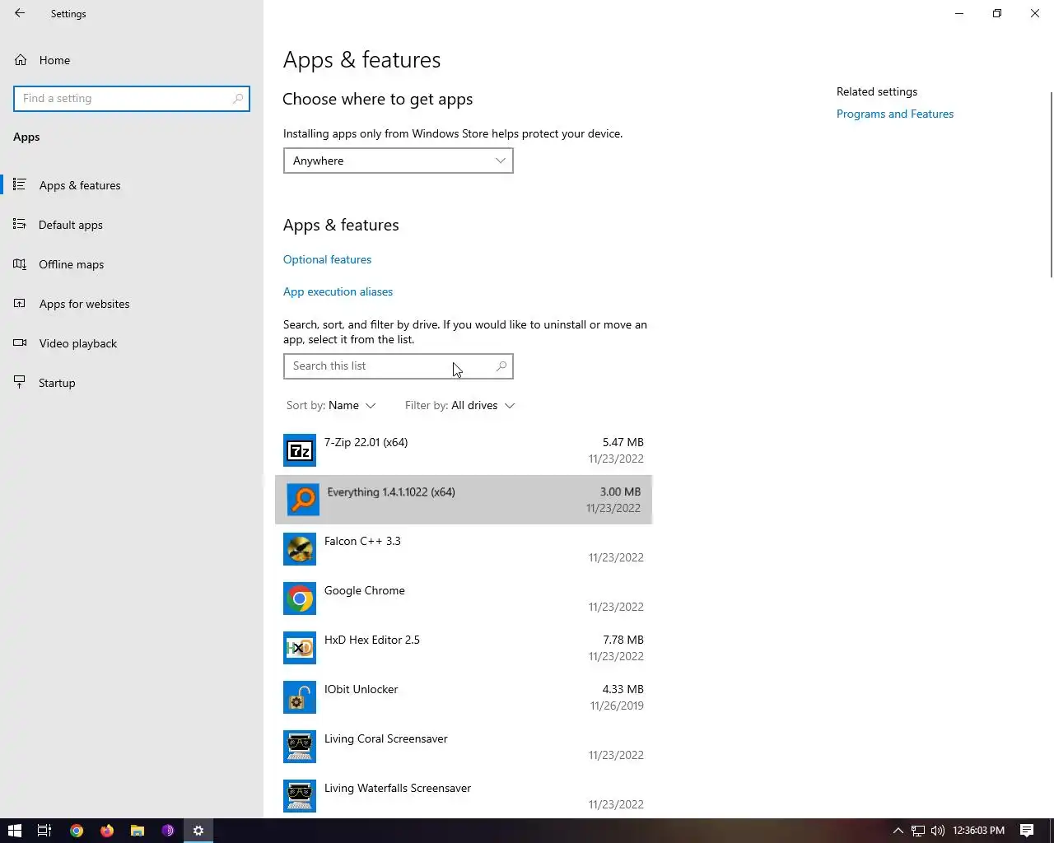This screenshot has width=1054, height=843.
Task: Select Living Coral Screensaver entry
Action: click(x=464, y=747)
